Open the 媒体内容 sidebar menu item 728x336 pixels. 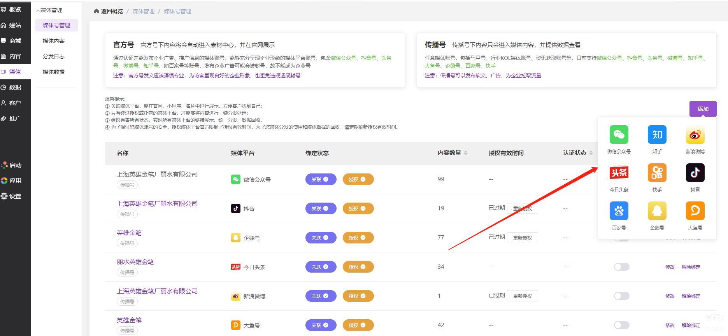[x=54, y=41]
